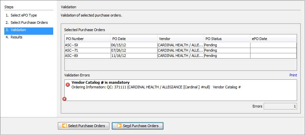Select purchase order row ASC--89
Screen dimensions: 305x135
point(87,56)
